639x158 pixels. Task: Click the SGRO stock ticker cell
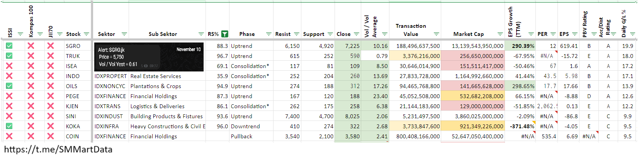click(73, 46)
